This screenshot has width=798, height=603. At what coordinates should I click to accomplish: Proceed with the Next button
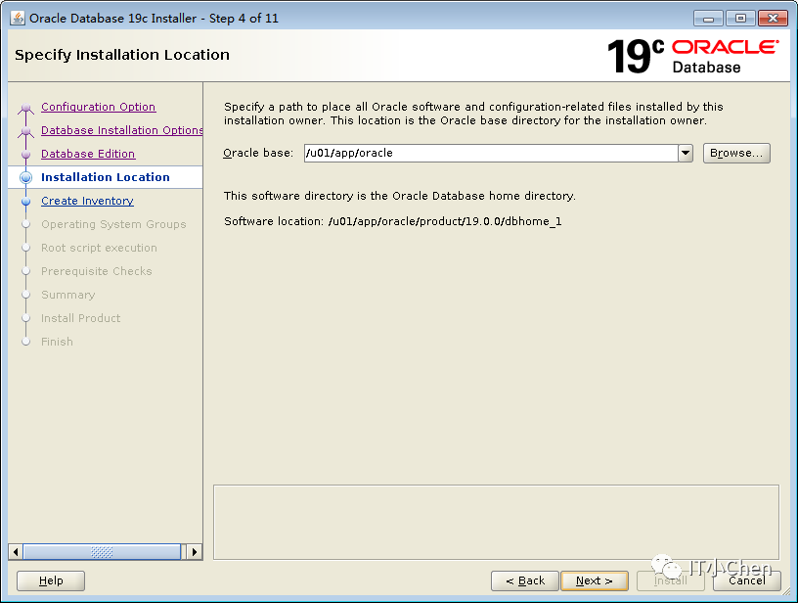pos(595,580)
